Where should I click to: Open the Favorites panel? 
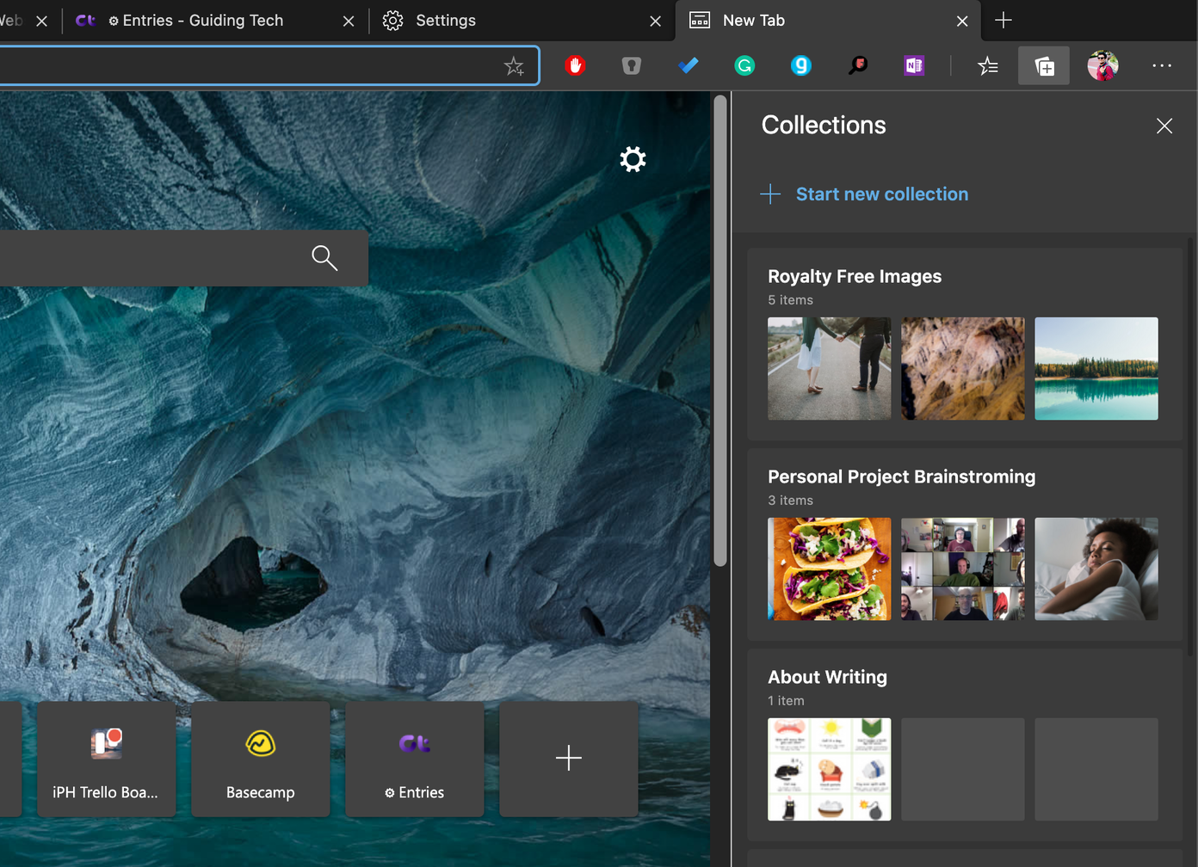click(988, 65)
